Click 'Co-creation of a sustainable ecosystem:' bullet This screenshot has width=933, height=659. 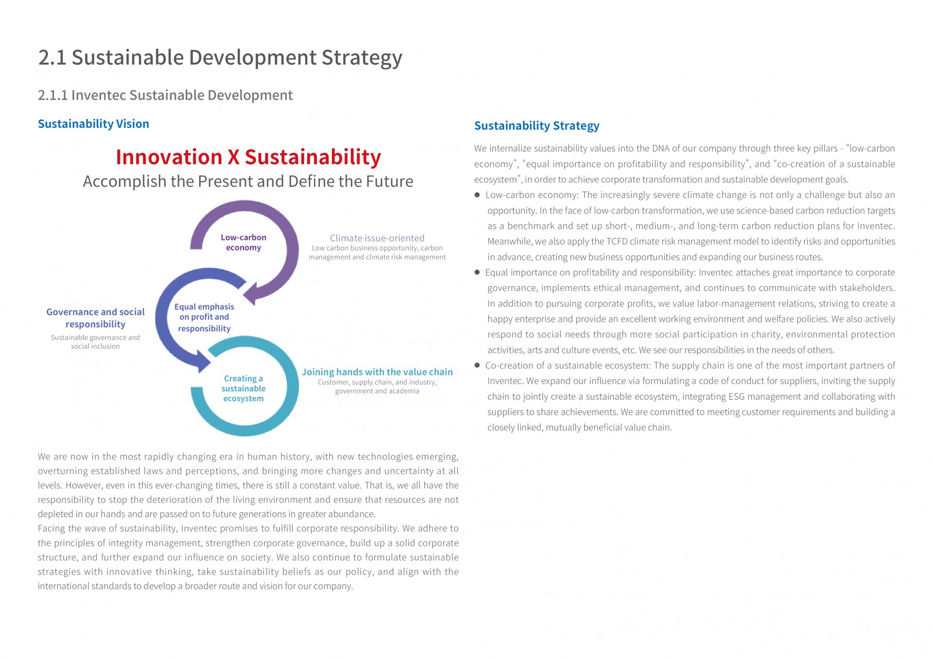click(x=685, y=396)
